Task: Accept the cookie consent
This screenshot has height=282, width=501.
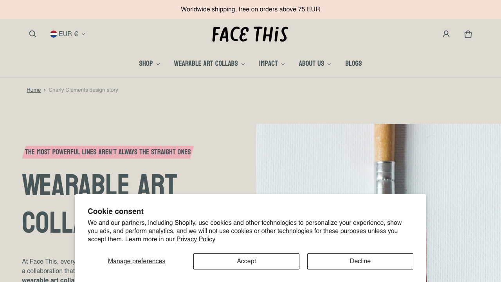Action: (x=246, y=261)
